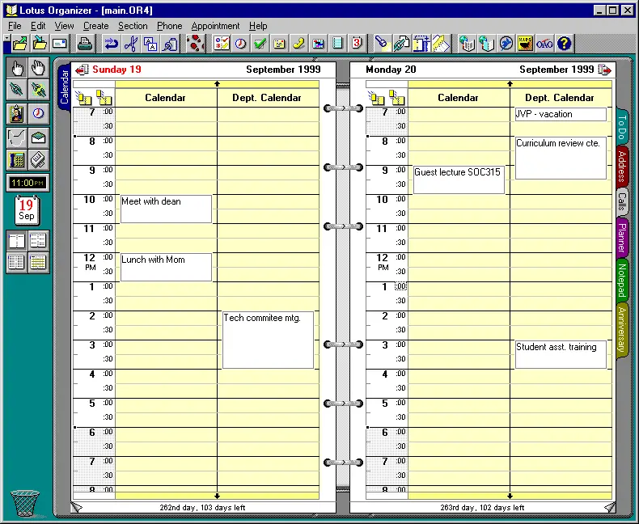Viewport: 639px width, 524px height.
Task: Click the blue undo arrow icon
Action: click(x=110, y=44)
